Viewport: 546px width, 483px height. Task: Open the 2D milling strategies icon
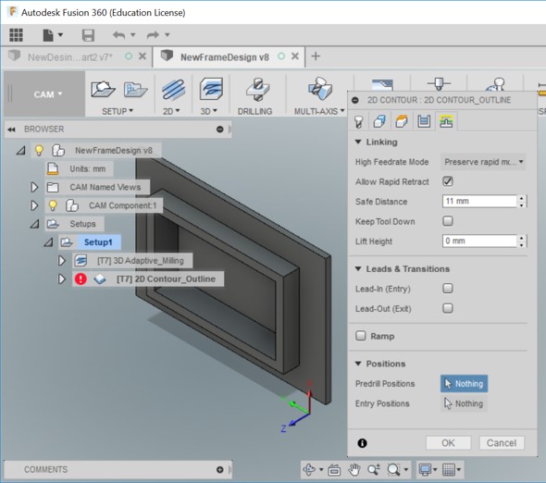tap(173, 90)
